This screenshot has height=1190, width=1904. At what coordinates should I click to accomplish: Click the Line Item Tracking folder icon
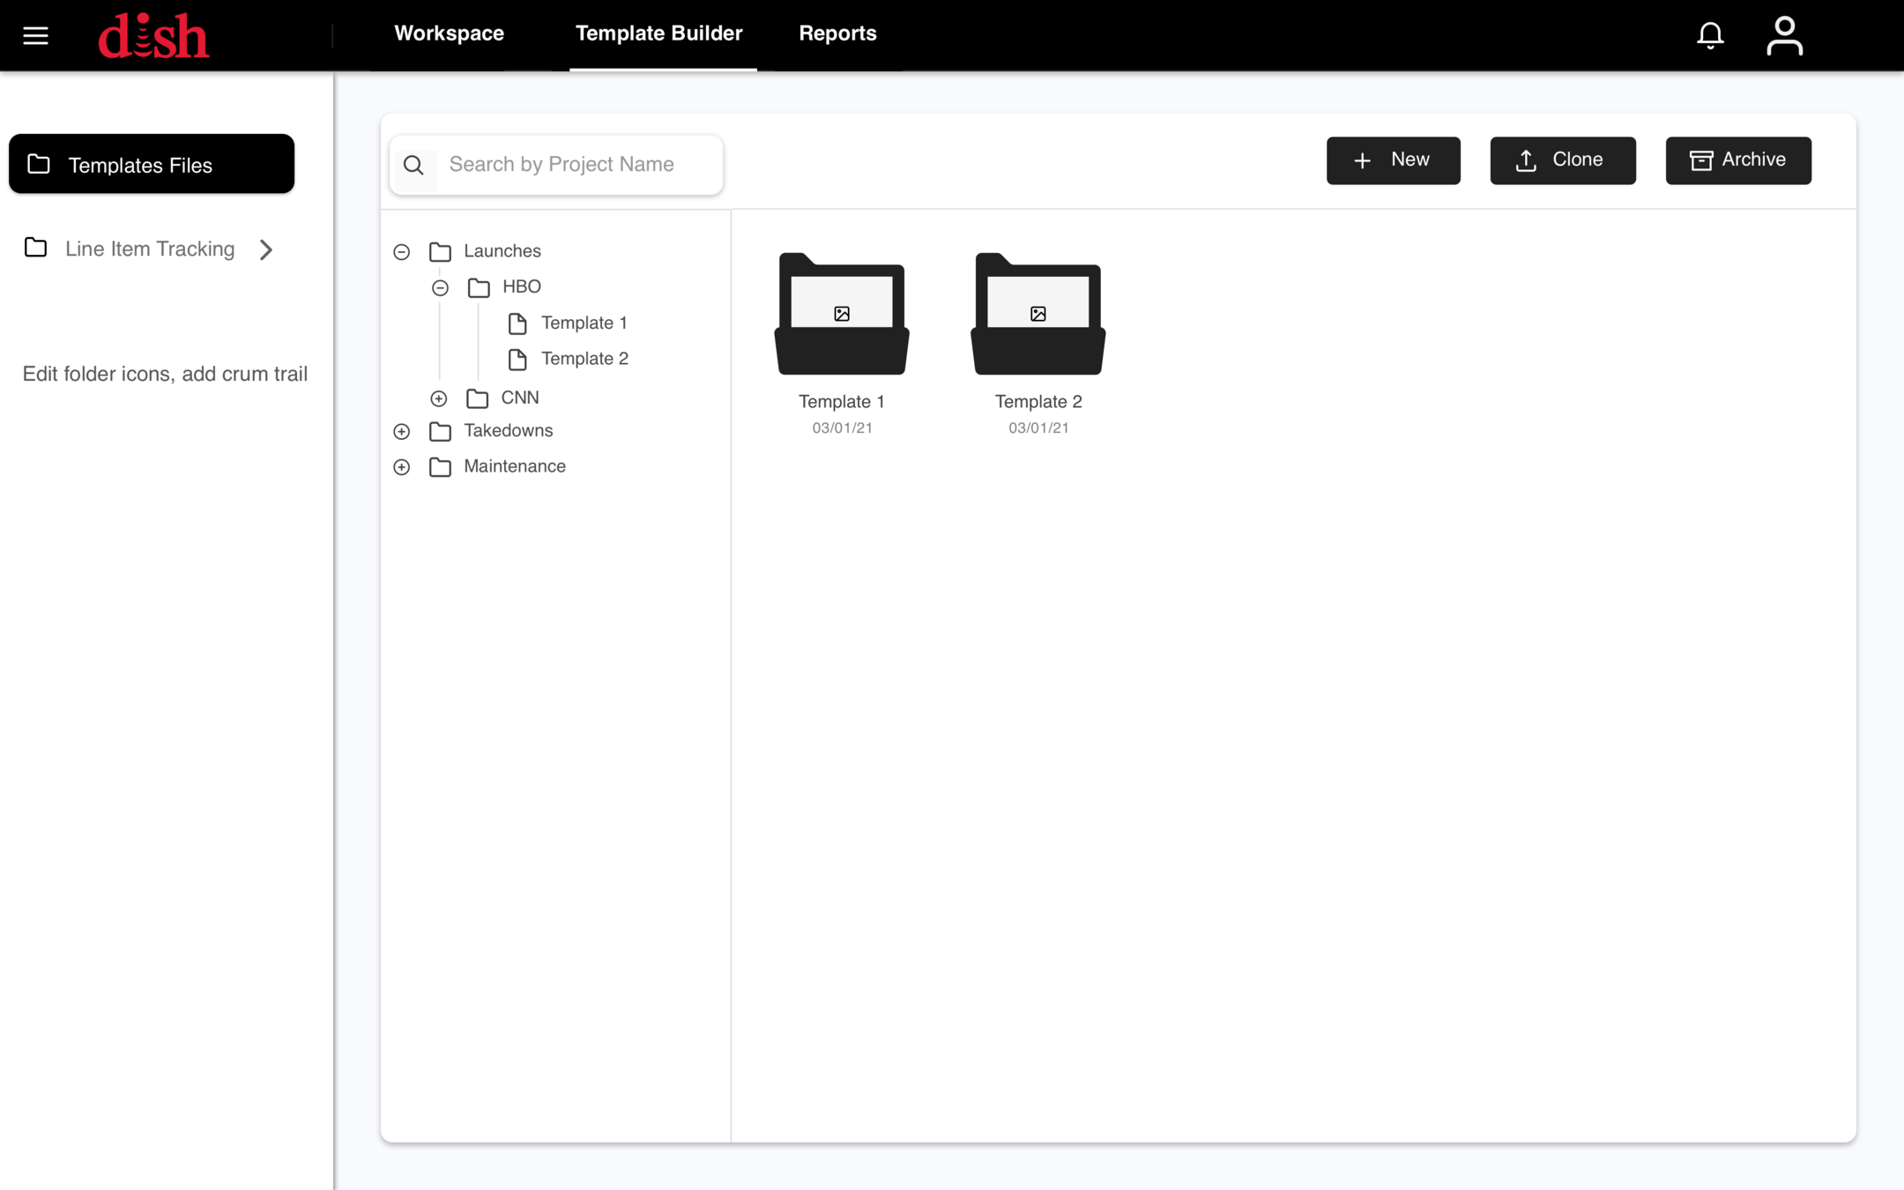click(35, 249)
